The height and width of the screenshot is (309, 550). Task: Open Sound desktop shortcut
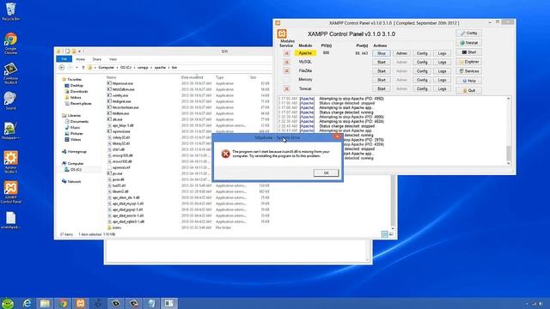point(10,101)
